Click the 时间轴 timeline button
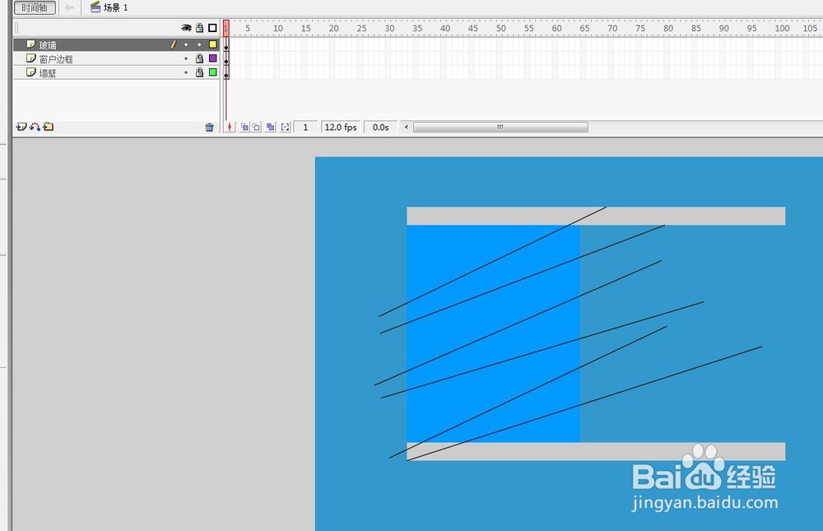823x531 pixels. [x=35, y=8]
